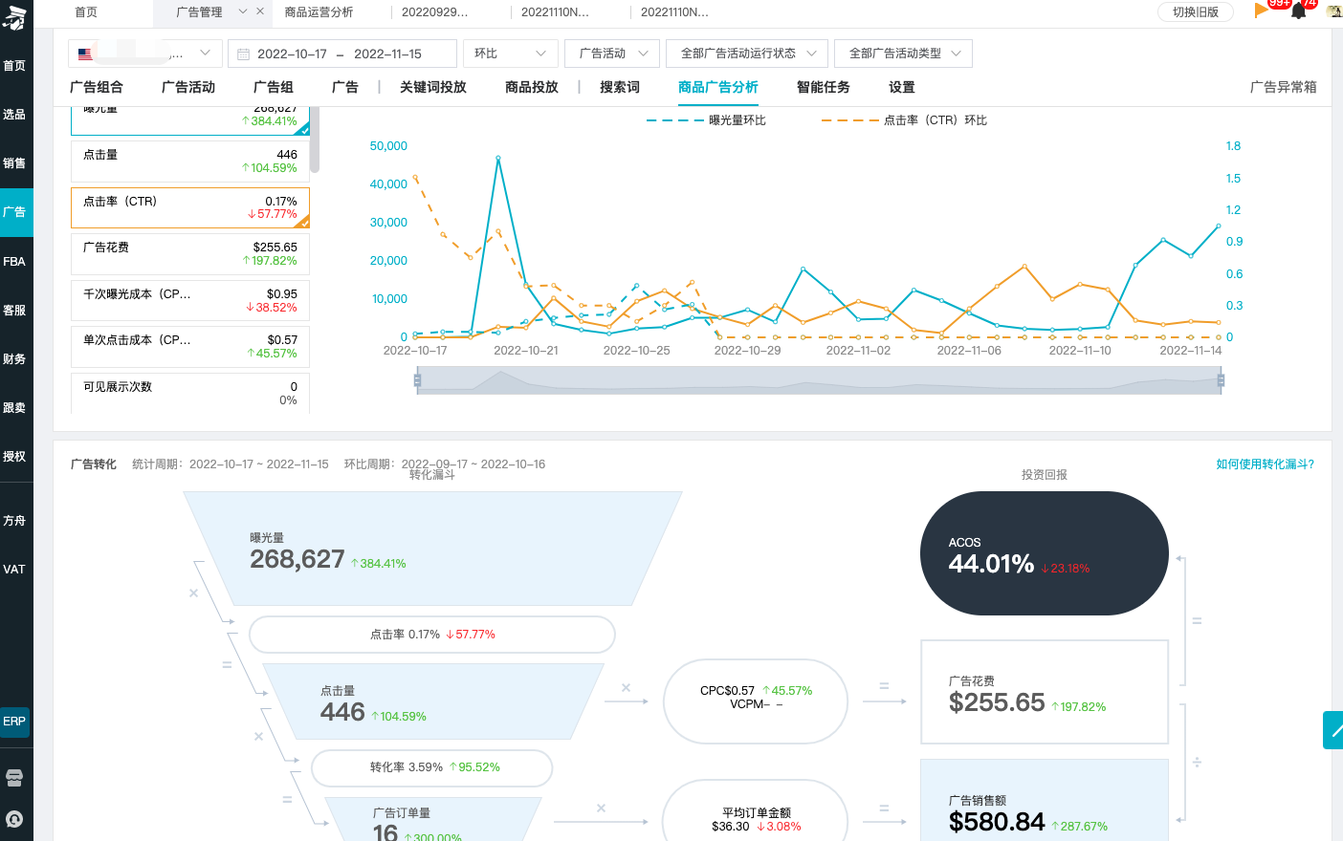Open the 智能任务 sub-tab

(x=824, y=87)
